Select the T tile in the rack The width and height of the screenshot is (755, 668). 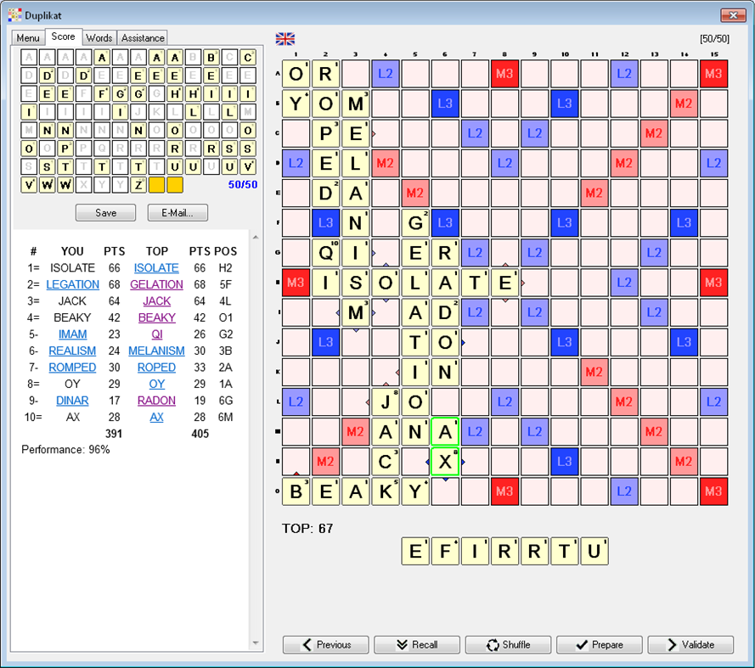point(564,551)
